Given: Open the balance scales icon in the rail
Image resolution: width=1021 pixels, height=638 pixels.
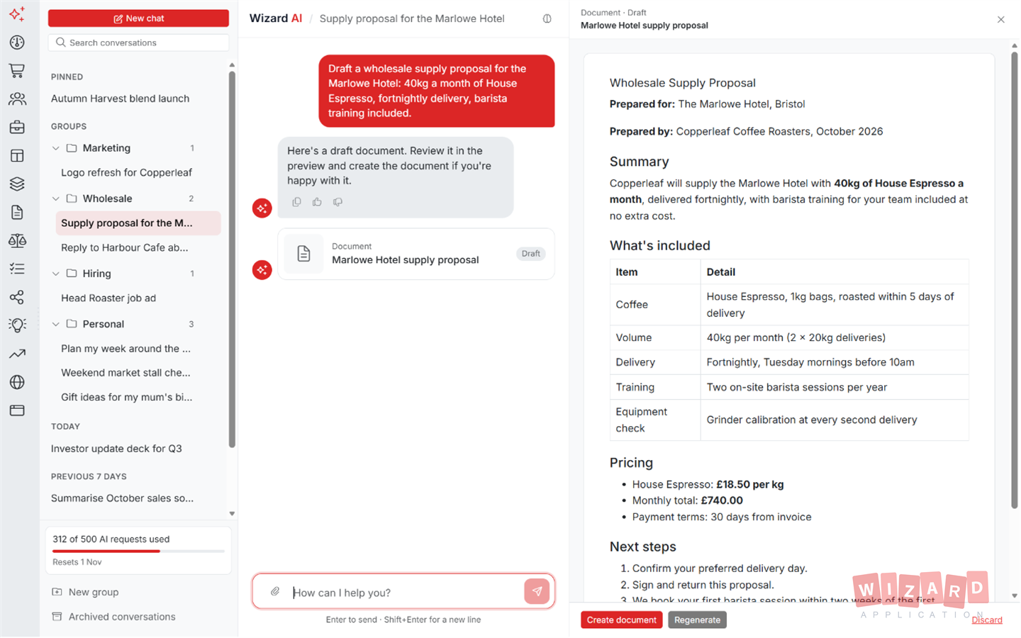Looking at the screenshot, I should (17, 241).
